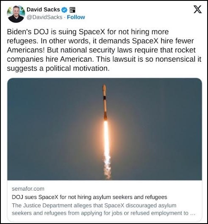The image size is (208, 224).
Task: Open headline DOJ sues SpaceX article
Action: click(x=89, y=197)
